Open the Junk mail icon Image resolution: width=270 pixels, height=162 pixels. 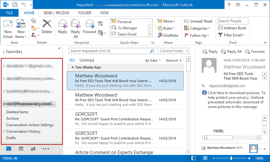(34, 35)
